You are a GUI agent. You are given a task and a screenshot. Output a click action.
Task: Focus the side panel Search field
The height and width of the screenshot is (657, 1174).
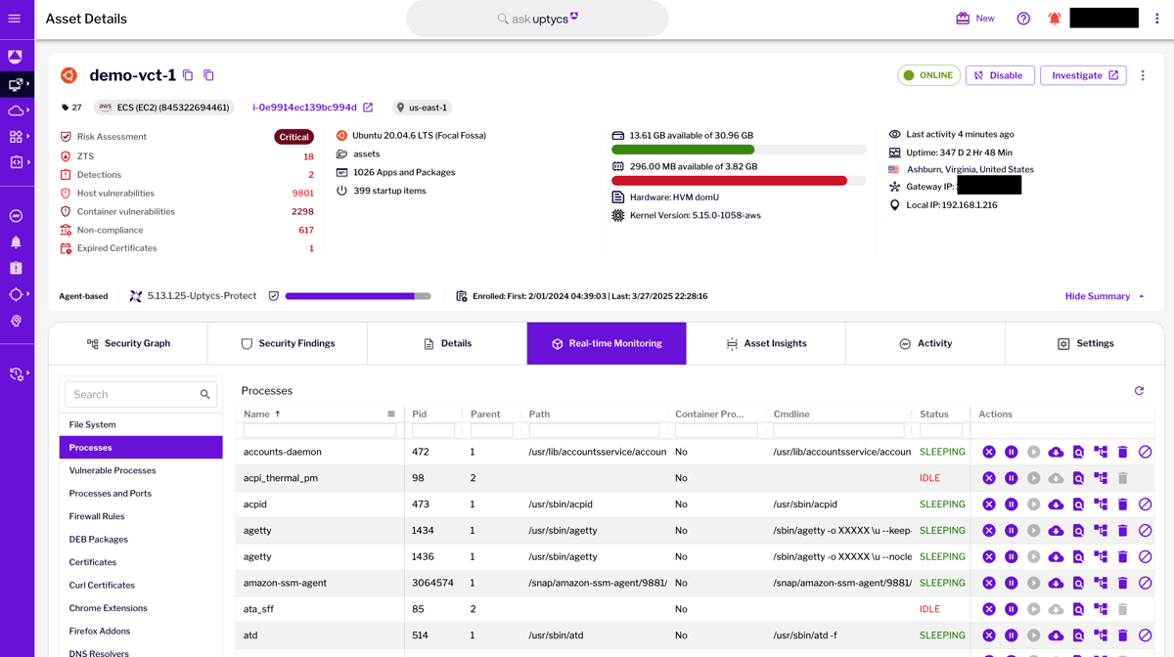141,395
